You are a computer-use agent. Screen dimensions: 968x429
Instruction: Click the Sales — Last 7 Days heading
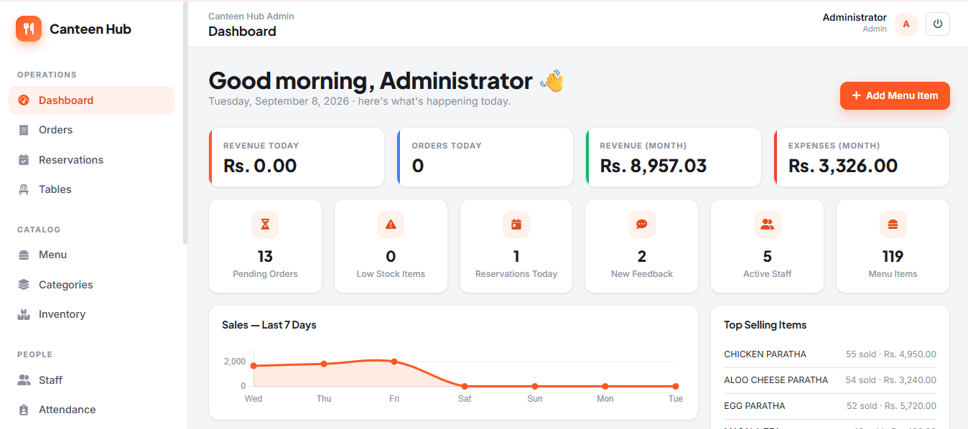[x=269, y=325]
